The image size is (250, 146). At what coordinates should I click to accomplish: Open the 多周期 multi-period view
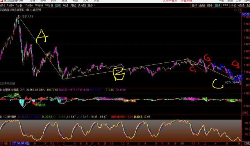(x=82, y=5)
